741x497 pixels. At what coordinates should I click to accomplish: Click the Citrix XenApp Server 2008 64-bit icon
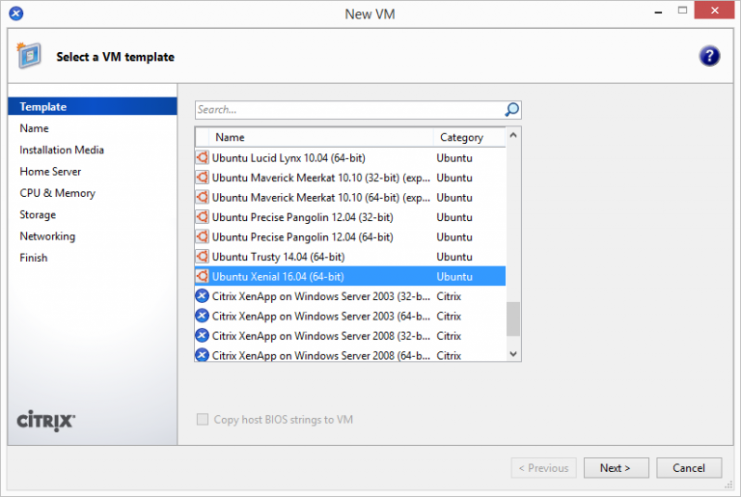tap(203, 355)
